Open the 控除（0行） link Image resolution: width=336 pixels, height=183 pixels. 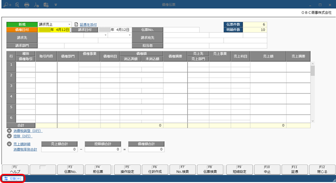[23, 136]
